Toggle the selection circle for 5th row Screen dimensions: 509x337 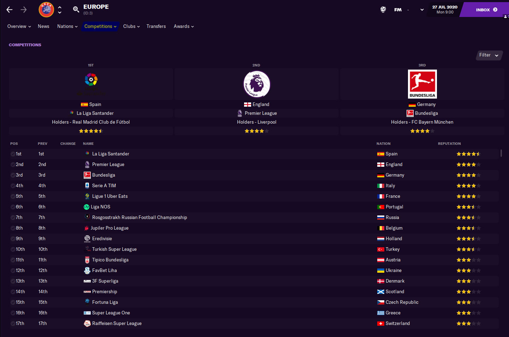click(x=13, y=196)
